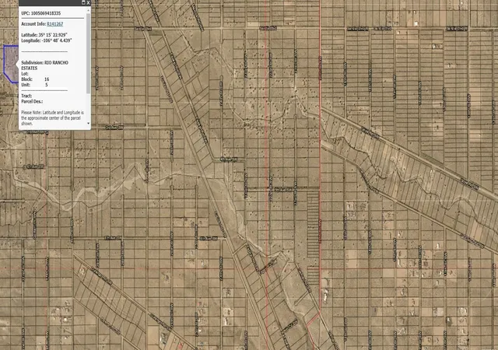Click the Block: 16 row
This screenshot has height=350, width=498.
pyautogui.click(x=35, y=79)
